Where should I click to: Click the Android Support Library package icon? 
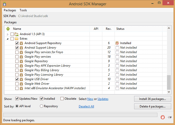coord(21,48)
